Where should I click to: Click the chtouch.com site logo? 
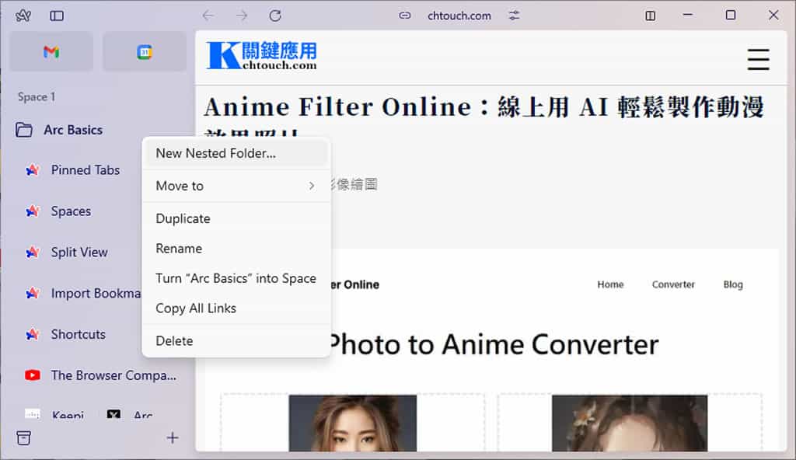point(261,55)
